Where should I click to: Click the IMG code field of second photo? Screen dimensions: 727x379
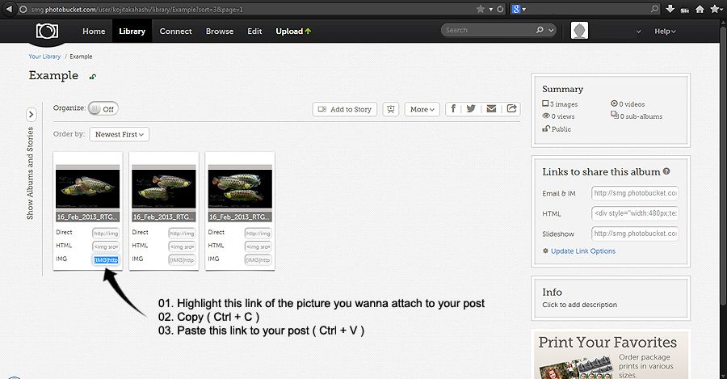182,259
